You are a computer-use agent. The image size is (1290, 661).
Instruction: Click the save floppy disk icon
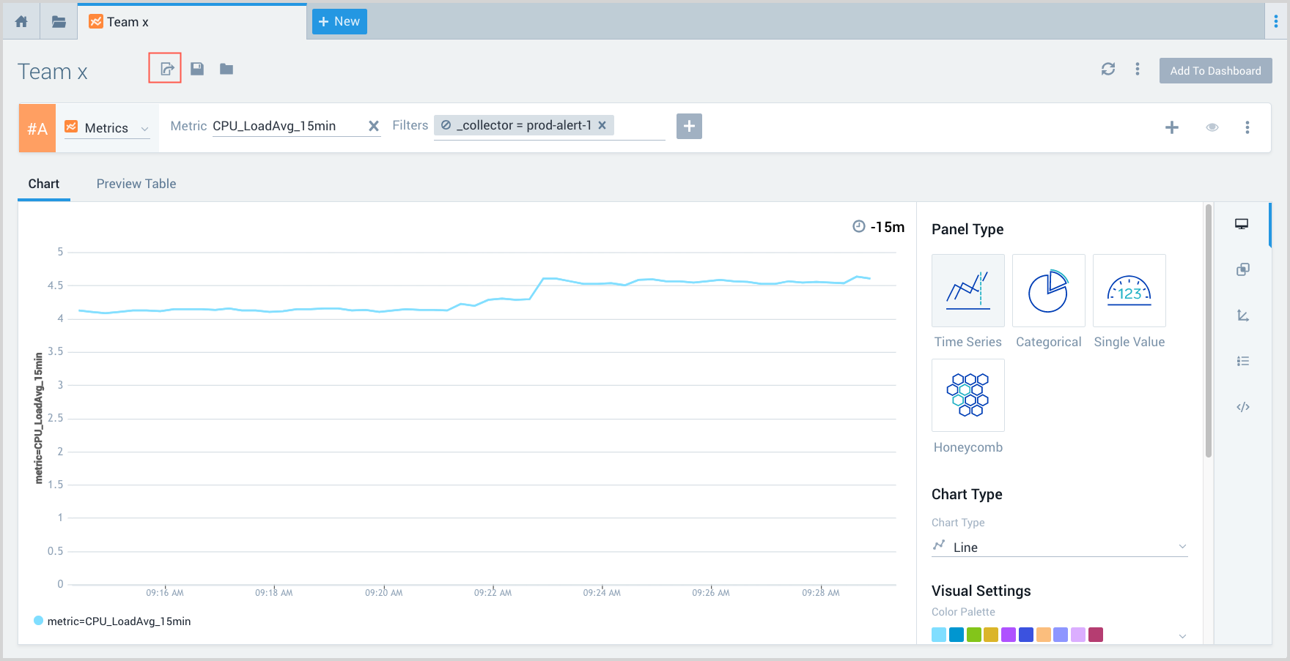[197, 69]
